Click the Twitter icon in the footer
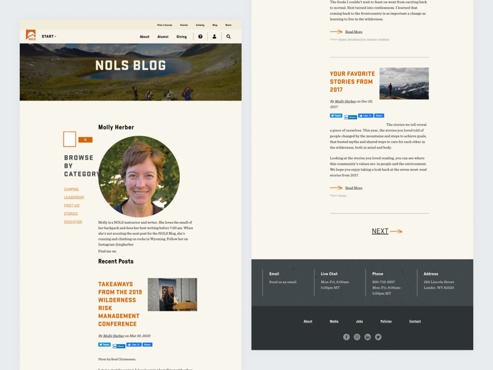Viewport: 493px width, 370px height. click(378, 337)
